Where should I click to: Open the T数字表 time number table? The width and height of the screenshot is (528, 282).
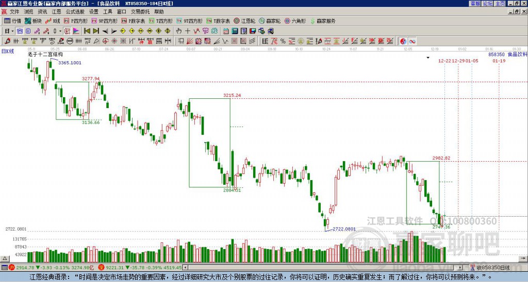pyautogui.click(x=218, y=21)
